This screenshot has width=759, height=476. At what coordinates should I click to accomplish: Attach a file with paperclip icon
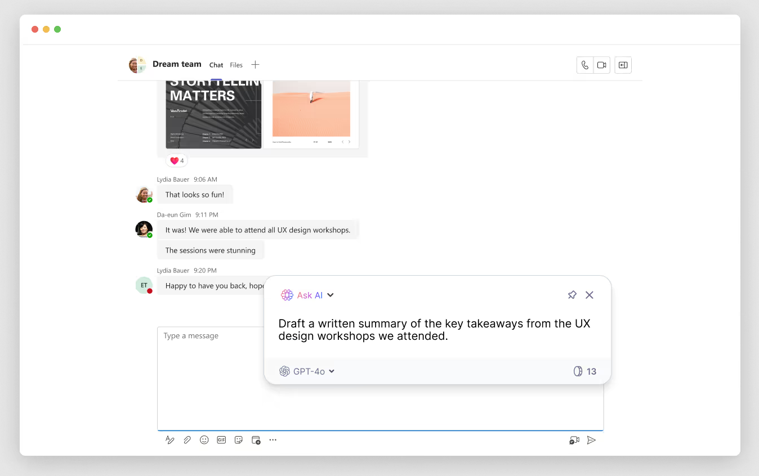(x=187, y=440)
